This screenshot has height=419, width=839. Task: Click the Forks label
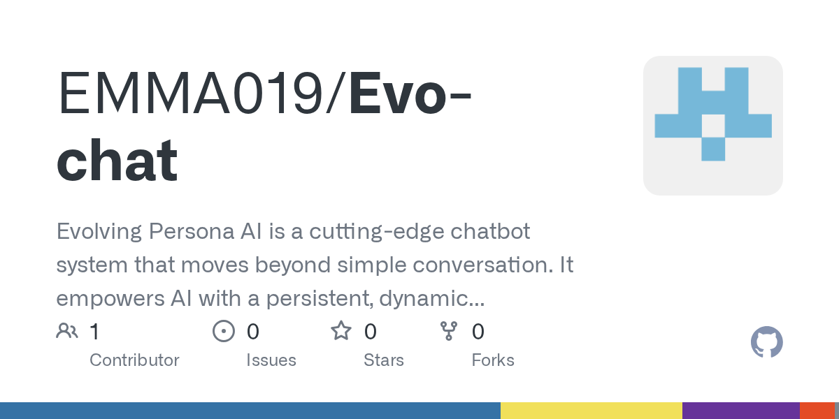pyautogui.click(x=493, y=360)
